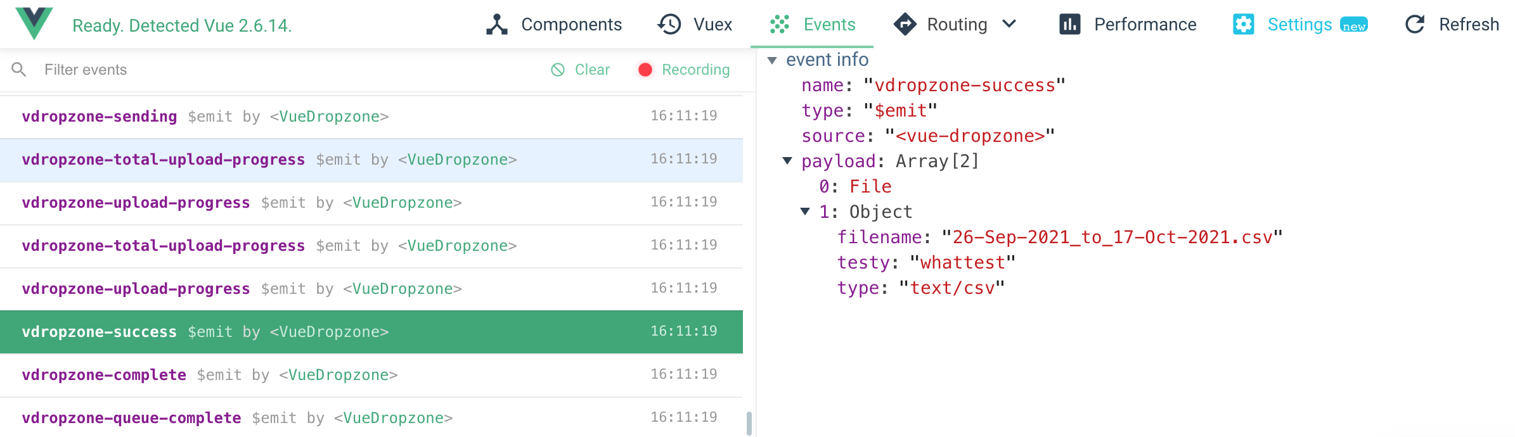Click the new badge next to Settings
The image size is (1515, 437).
click(x=1354, y=25)
